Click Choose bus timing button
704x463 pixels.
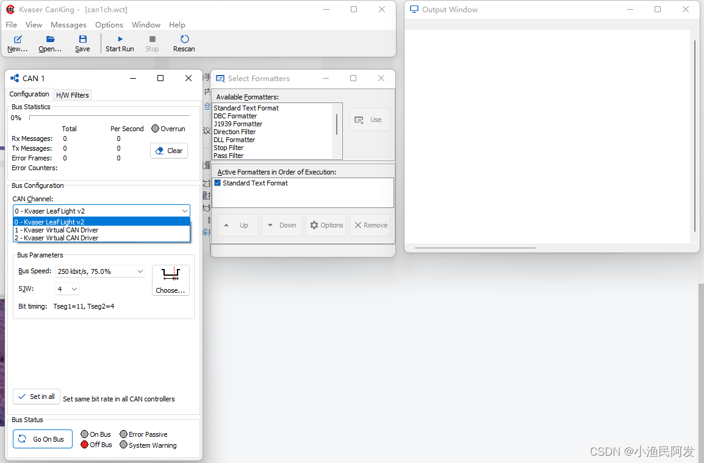171,280
